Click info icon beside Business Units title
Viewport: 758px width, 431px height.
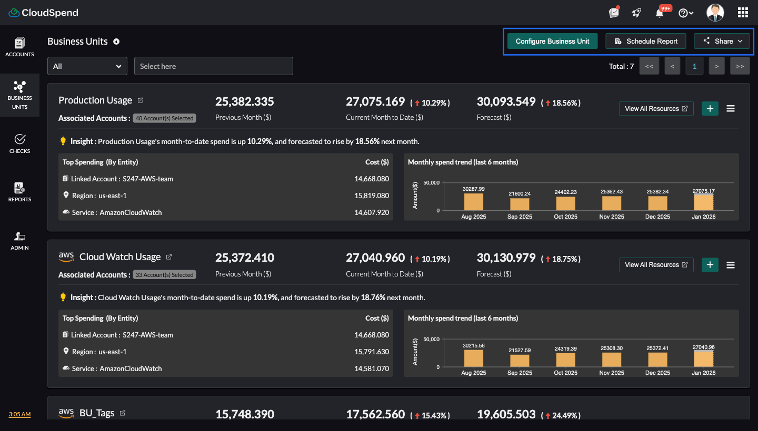point(116,42)
